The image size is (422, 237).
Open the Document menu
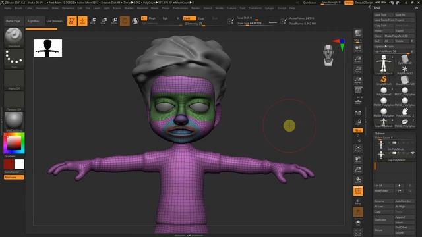(42, 8)
